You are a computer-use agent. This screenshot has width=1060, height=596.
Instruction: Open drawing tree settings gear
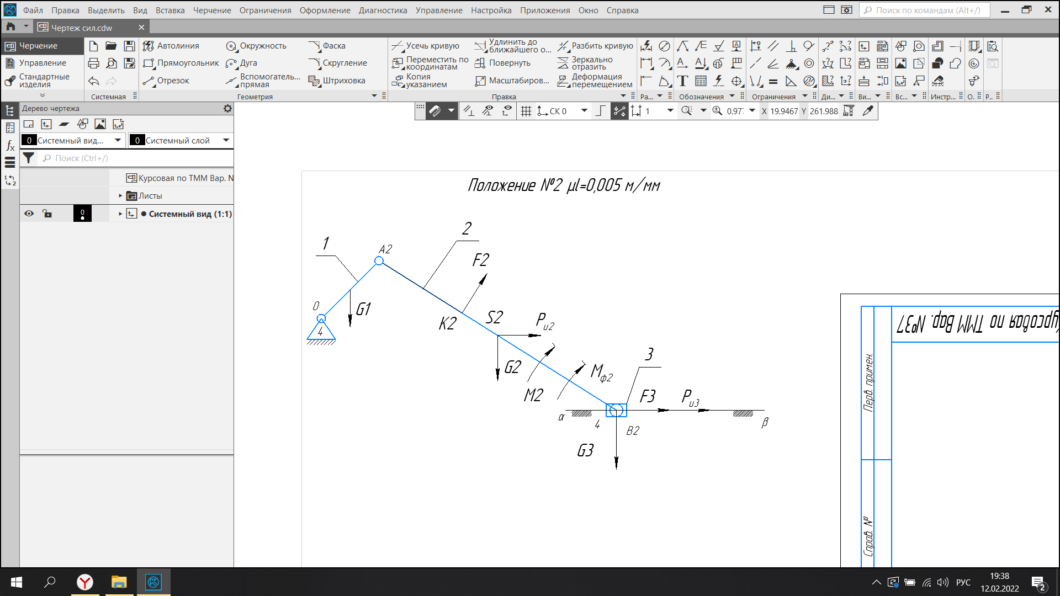pos(227,109)
